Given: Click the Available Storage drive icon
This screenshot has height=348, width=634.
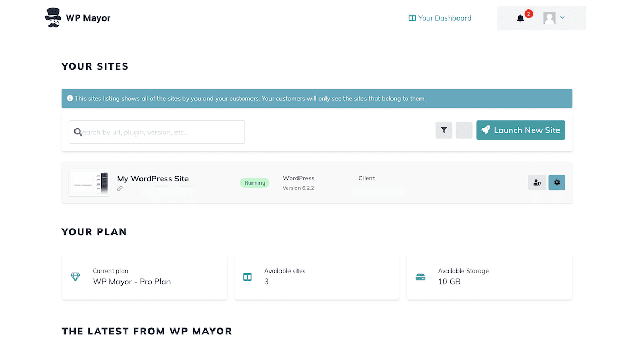Looking at the screenshot, I should click(x=421, y=277).
